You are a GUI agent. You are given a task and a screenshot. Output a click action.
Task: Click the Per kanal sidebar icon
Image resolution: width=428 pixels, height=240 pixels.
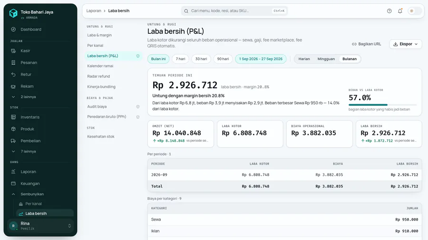point(21,204)
